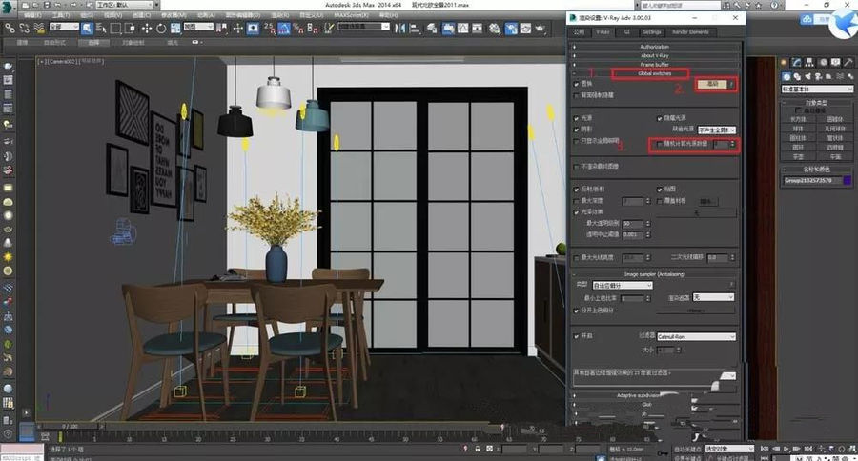Jump to the start frame control
Image resolution: width=858 pixels, height=461 pixels.
coord(765,449)
